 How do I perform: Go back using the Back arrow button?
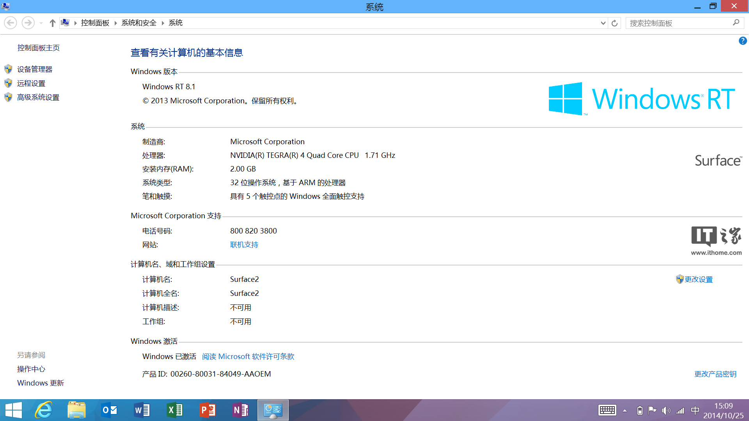point(11,23)
